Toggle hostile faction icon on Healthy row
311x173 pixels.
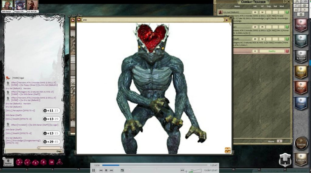pyautogui.click(x=287, y=51)
